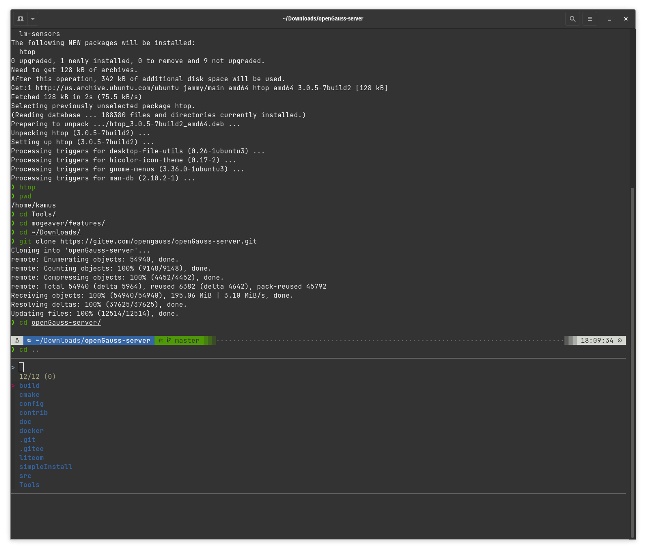
Task: Select the contrib directory entry
Action: 34,413
